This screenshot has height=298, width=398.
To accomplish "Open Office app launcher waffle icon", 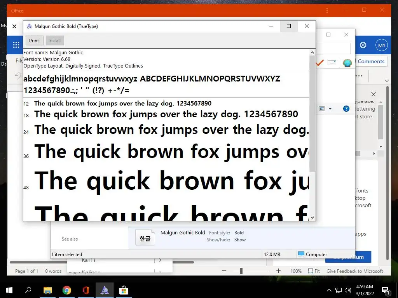I will pos(16,45).
